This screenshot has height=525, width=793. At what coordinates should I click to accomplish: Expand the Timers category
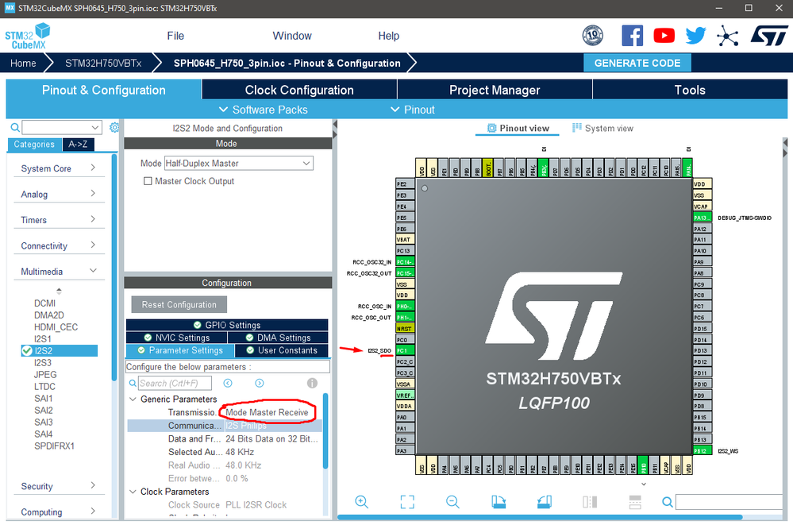(59, 220)
